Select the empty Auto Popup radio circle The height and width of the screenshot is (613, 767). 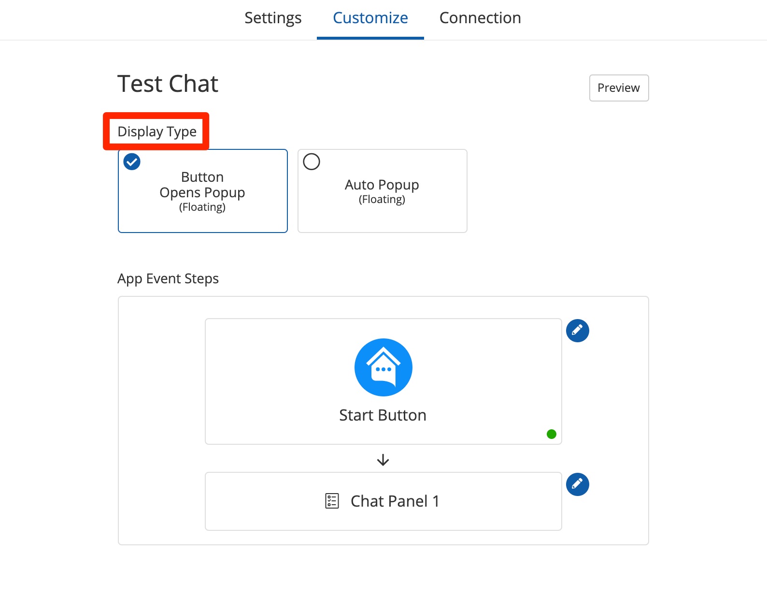[x=312, y=161]
